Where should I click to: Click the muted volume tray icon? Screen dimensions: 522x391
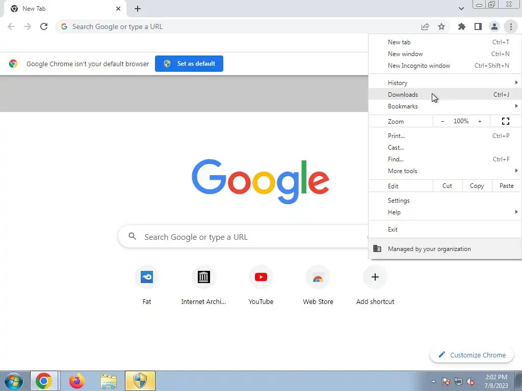click(471, 381)
